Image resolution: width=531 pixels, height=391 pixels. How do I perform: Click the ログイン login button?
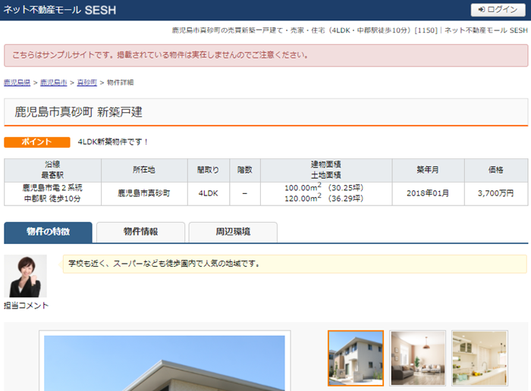pos(498,10)
